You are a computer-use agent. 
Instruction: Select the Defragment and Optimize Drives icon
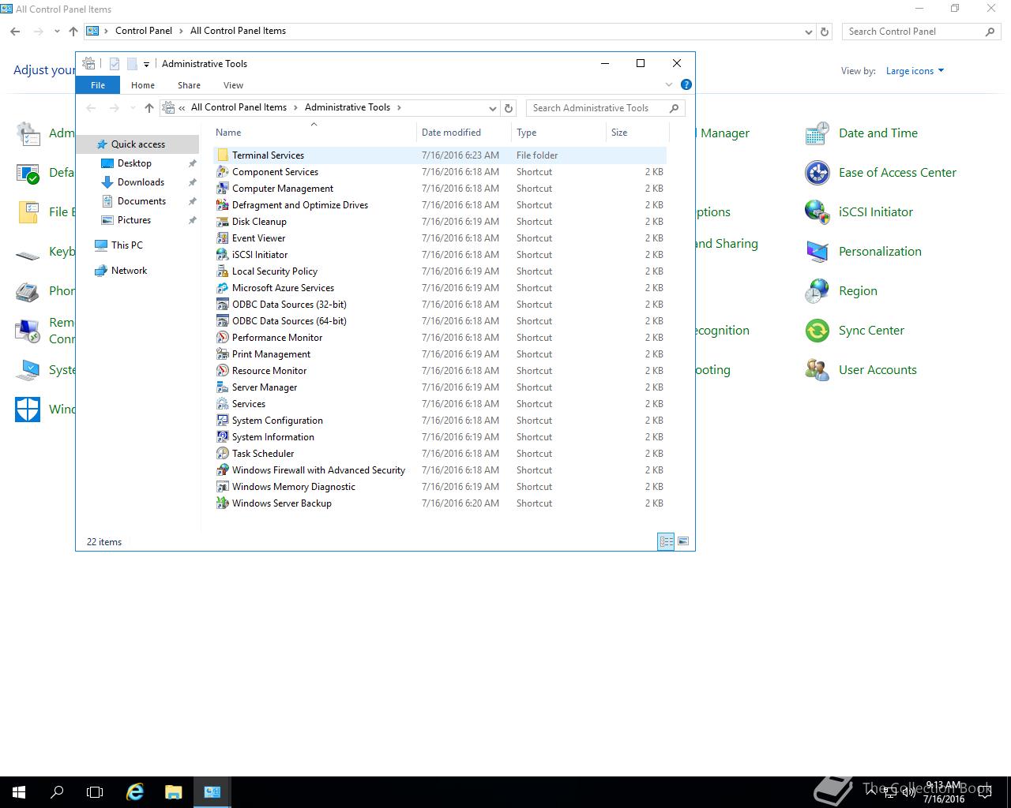pyautogui.click(x=223, y=205)
